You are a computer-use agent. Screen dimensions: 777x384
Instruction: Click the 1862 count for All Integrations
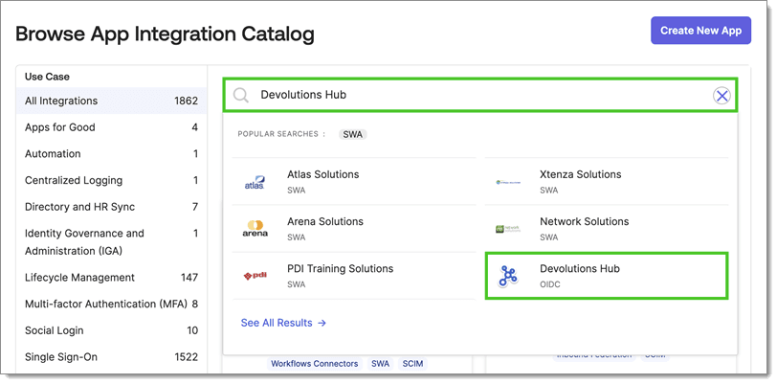pos(187,101)
